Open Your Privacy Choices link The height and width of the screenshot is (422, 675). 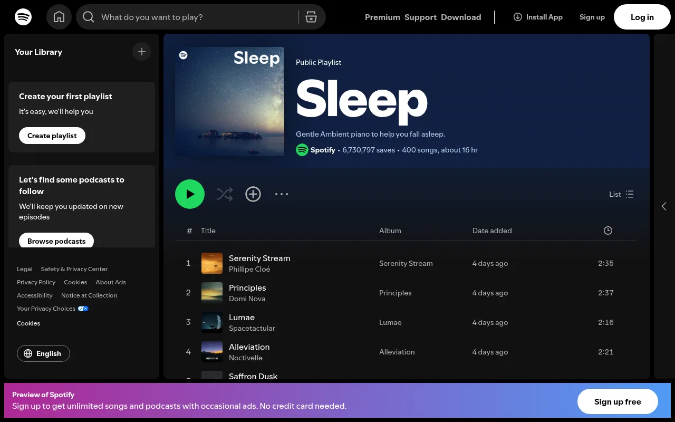[53, 309]
